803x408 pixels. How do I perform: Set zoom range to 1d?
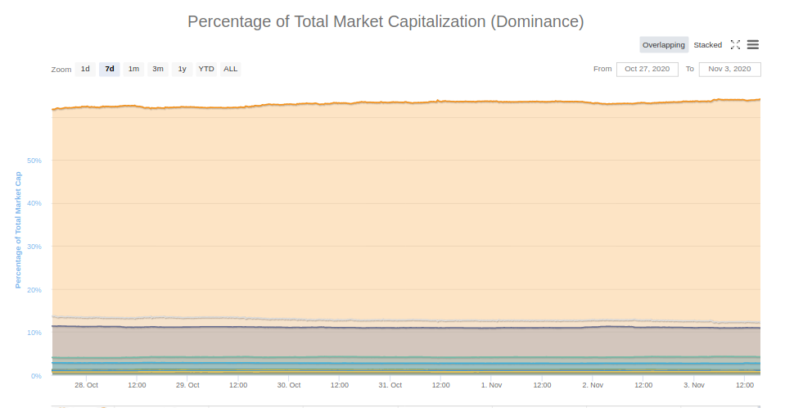(x=85, y=69)
